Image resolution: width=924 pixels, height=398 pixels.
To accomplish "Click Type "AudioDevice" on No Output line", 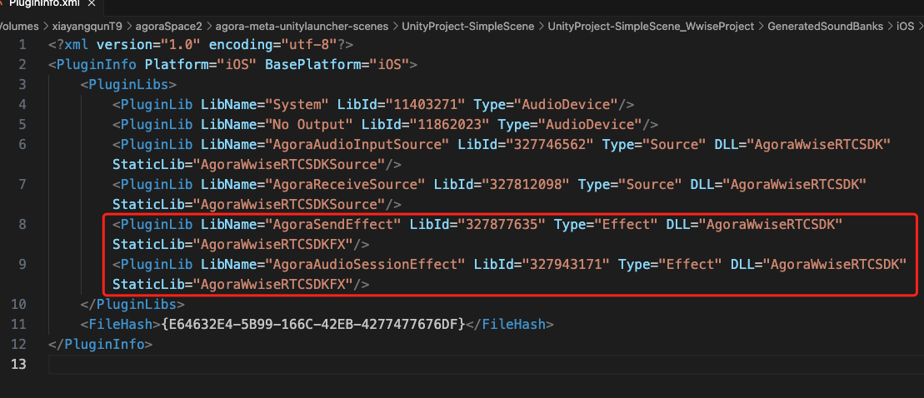I will (591, 125).
